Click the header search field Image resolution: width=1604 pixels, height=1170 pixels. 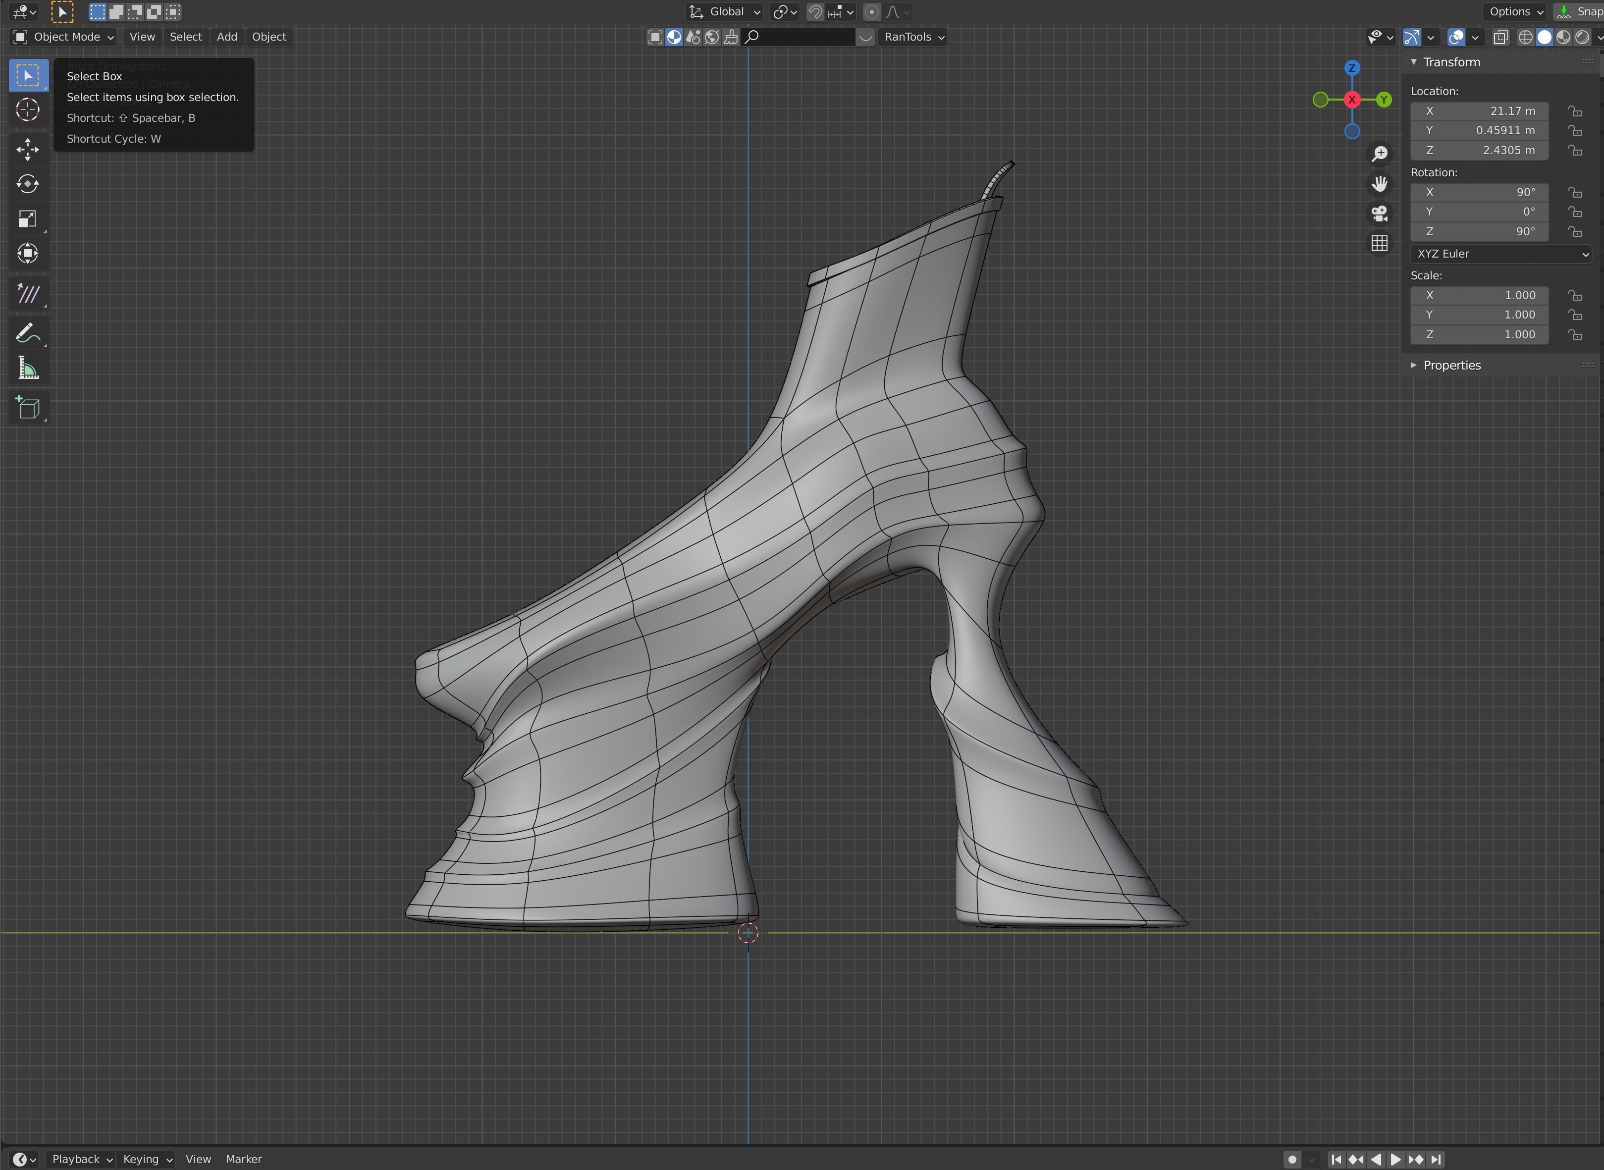coord(799,37)
